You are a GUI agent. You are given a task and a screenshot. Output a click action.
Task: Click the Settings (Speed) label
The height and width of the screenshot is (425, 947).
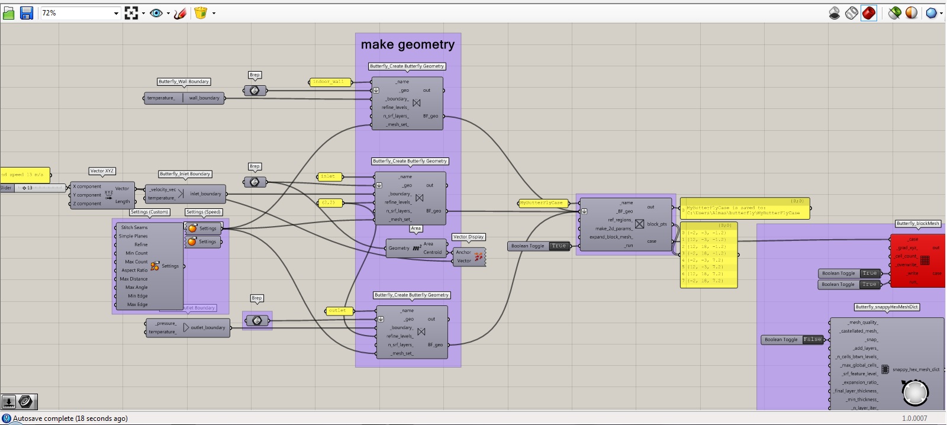pos(204,212)
